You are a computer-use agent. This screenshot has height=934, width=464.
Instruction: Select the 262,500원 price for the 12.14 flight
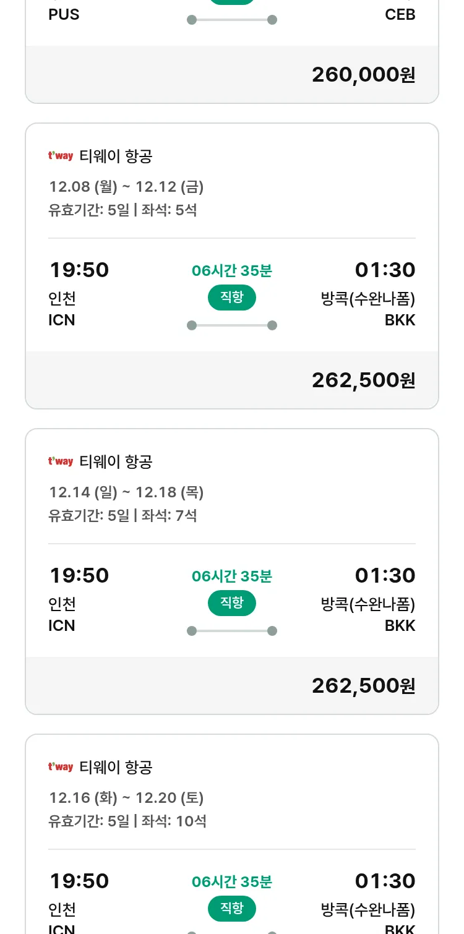tap(363, 686)
